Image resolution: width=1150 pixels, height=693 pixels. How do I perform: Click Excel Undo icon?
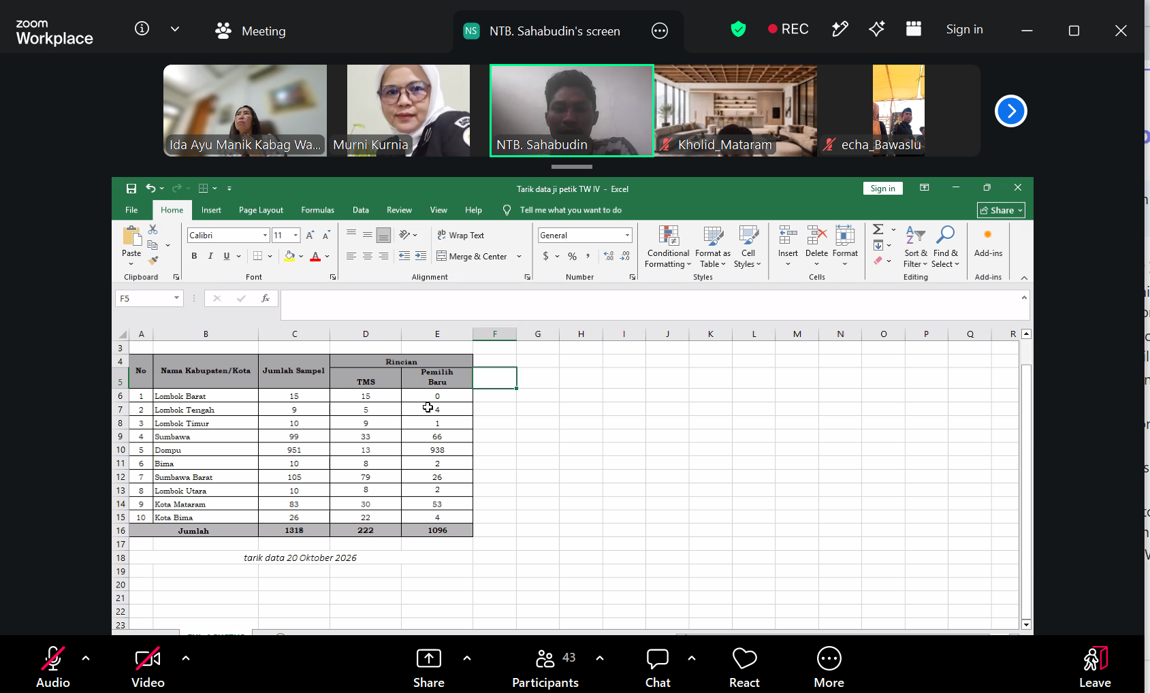point(150,189)
